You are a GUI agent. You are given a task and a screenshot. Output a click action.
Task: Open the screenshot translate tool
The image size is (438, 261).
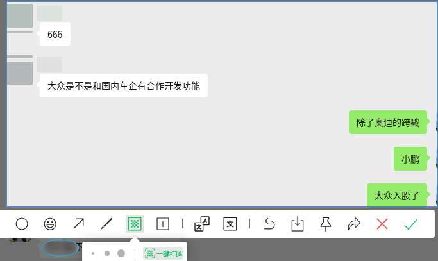point(202,224)
